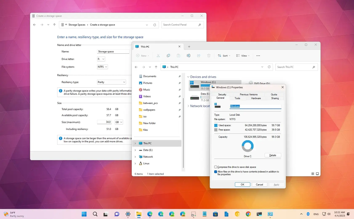Click the Size (maximum) value field

point(104,122)
